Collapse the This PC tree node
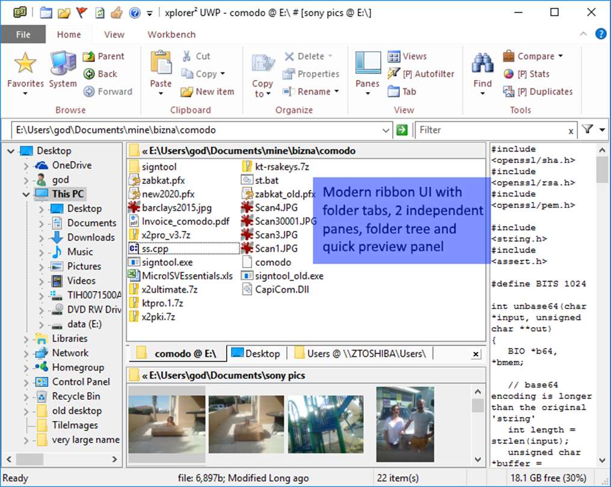Image resolution: width=611 pixels, height=487 pixels. 26,194
